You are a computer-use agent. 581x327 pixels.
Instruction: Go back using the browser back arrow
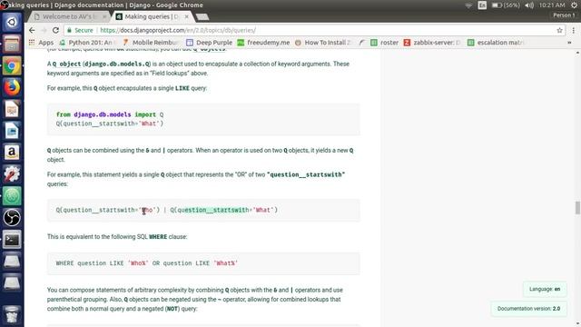point(32,30)
